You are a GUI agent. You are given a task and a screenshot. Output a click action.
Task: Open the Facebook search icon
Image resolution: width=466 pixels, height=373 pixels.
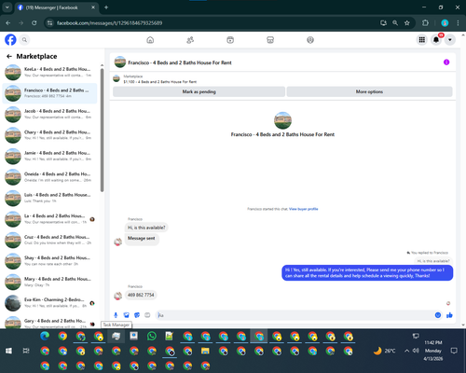(24, 40)
